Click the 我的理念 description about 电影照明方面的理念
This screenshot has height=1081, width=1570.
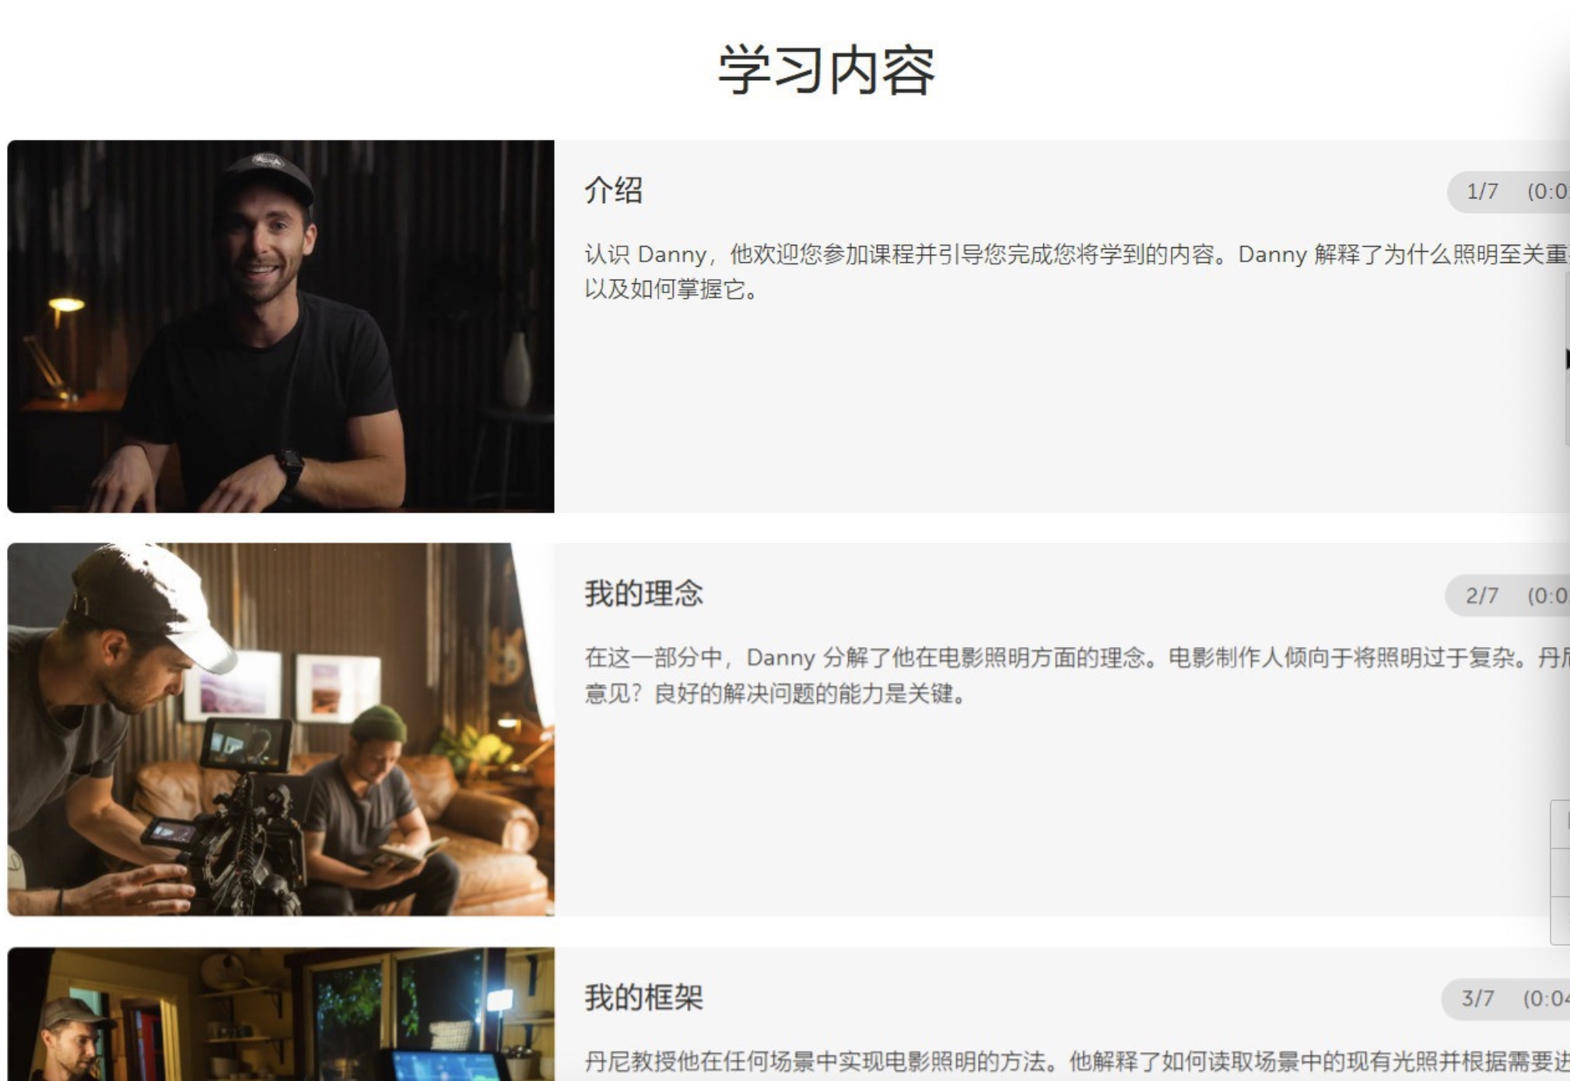coord(1077,675)
